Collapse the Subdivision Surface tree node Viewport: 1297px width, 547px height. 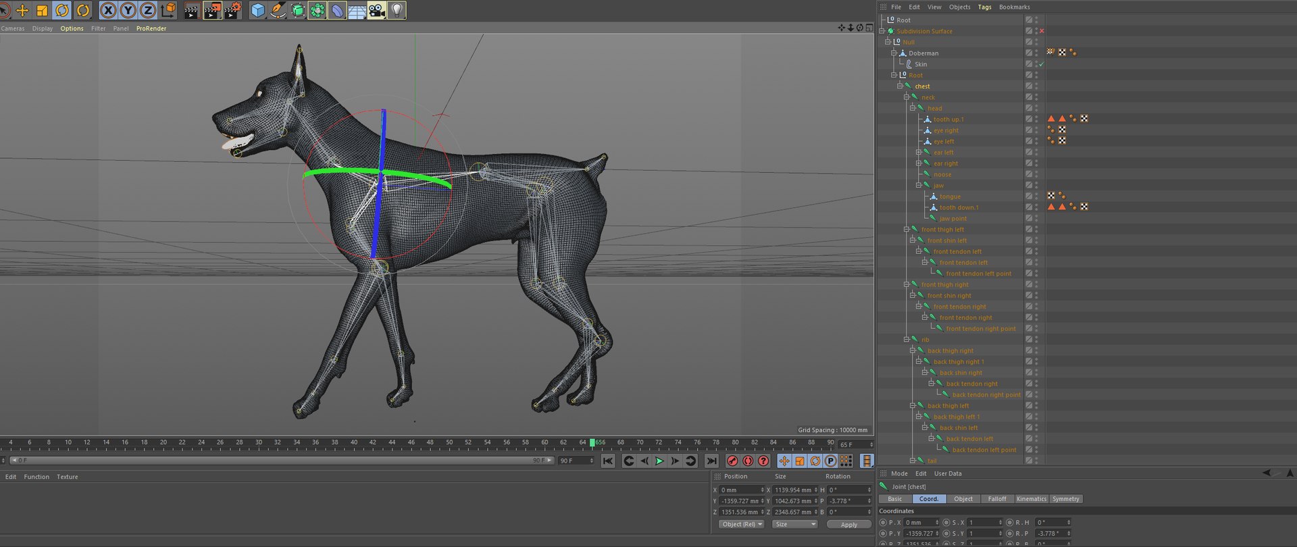pos(882,31)
